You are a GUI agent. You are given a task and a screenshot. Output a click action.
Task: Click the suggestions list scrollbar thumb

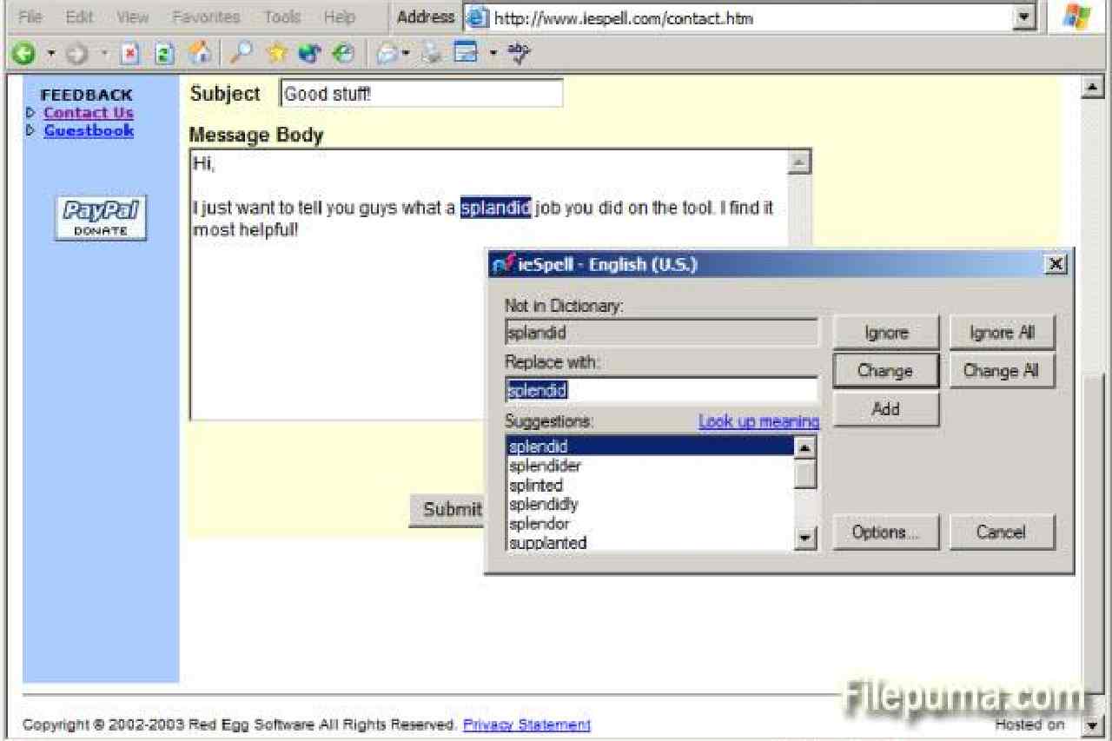[x=805, y=473]
